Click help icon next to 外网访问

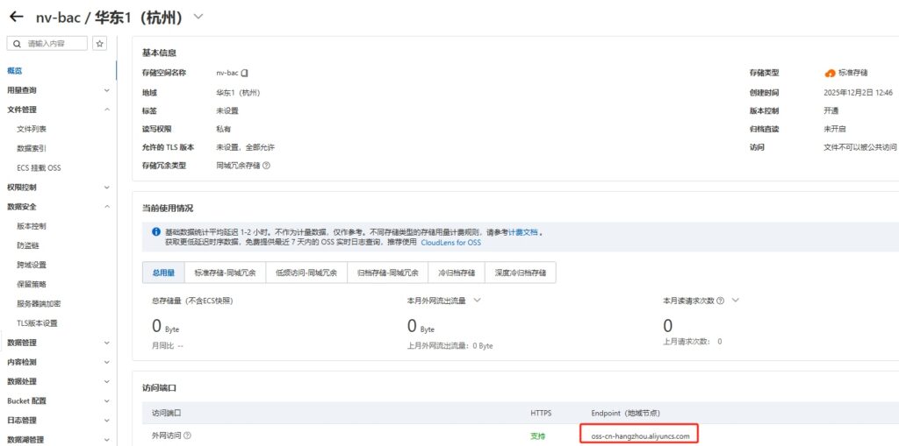click(x=187, y=435)
